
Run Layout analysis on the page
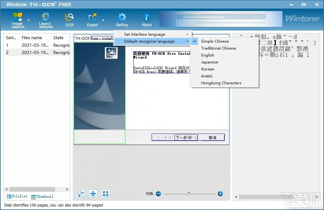[x=46, y=20]
